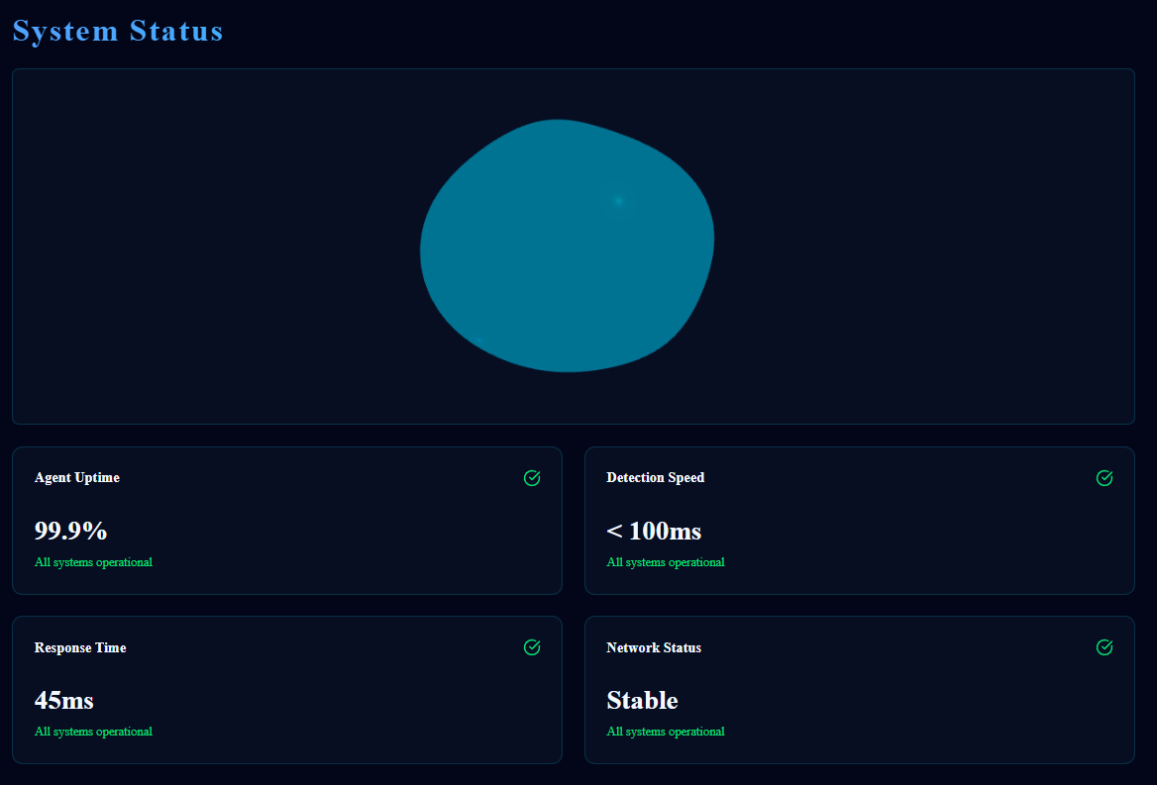Click operational text under Detection Speed
Image resolution: width=1157 pixels, height=785 pixels.
[666, 562]
